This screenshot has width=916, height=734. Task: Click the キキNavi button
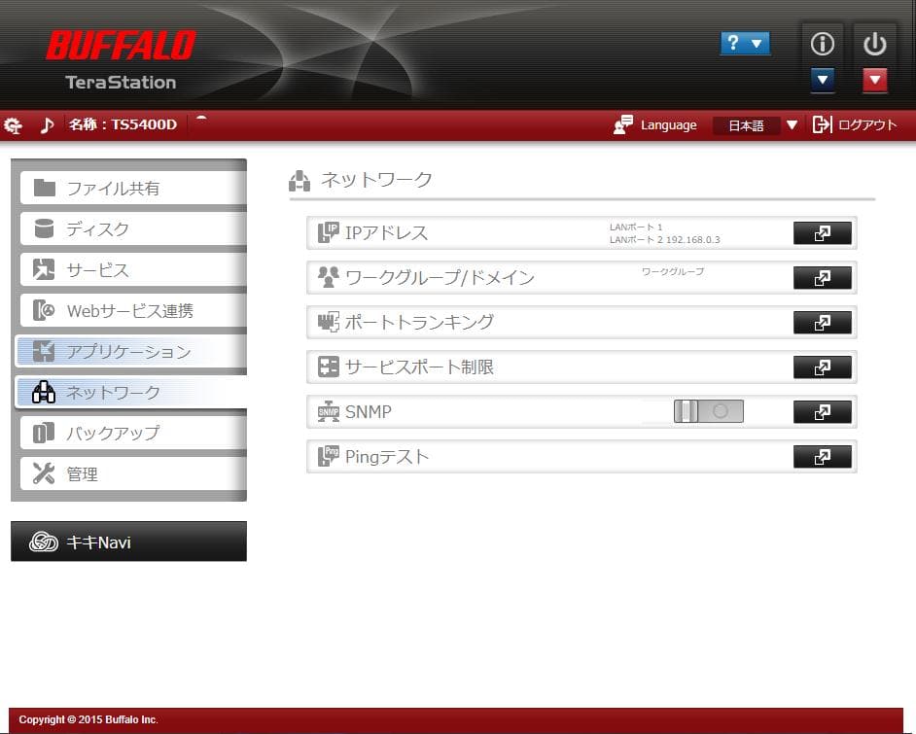[127, 541]
